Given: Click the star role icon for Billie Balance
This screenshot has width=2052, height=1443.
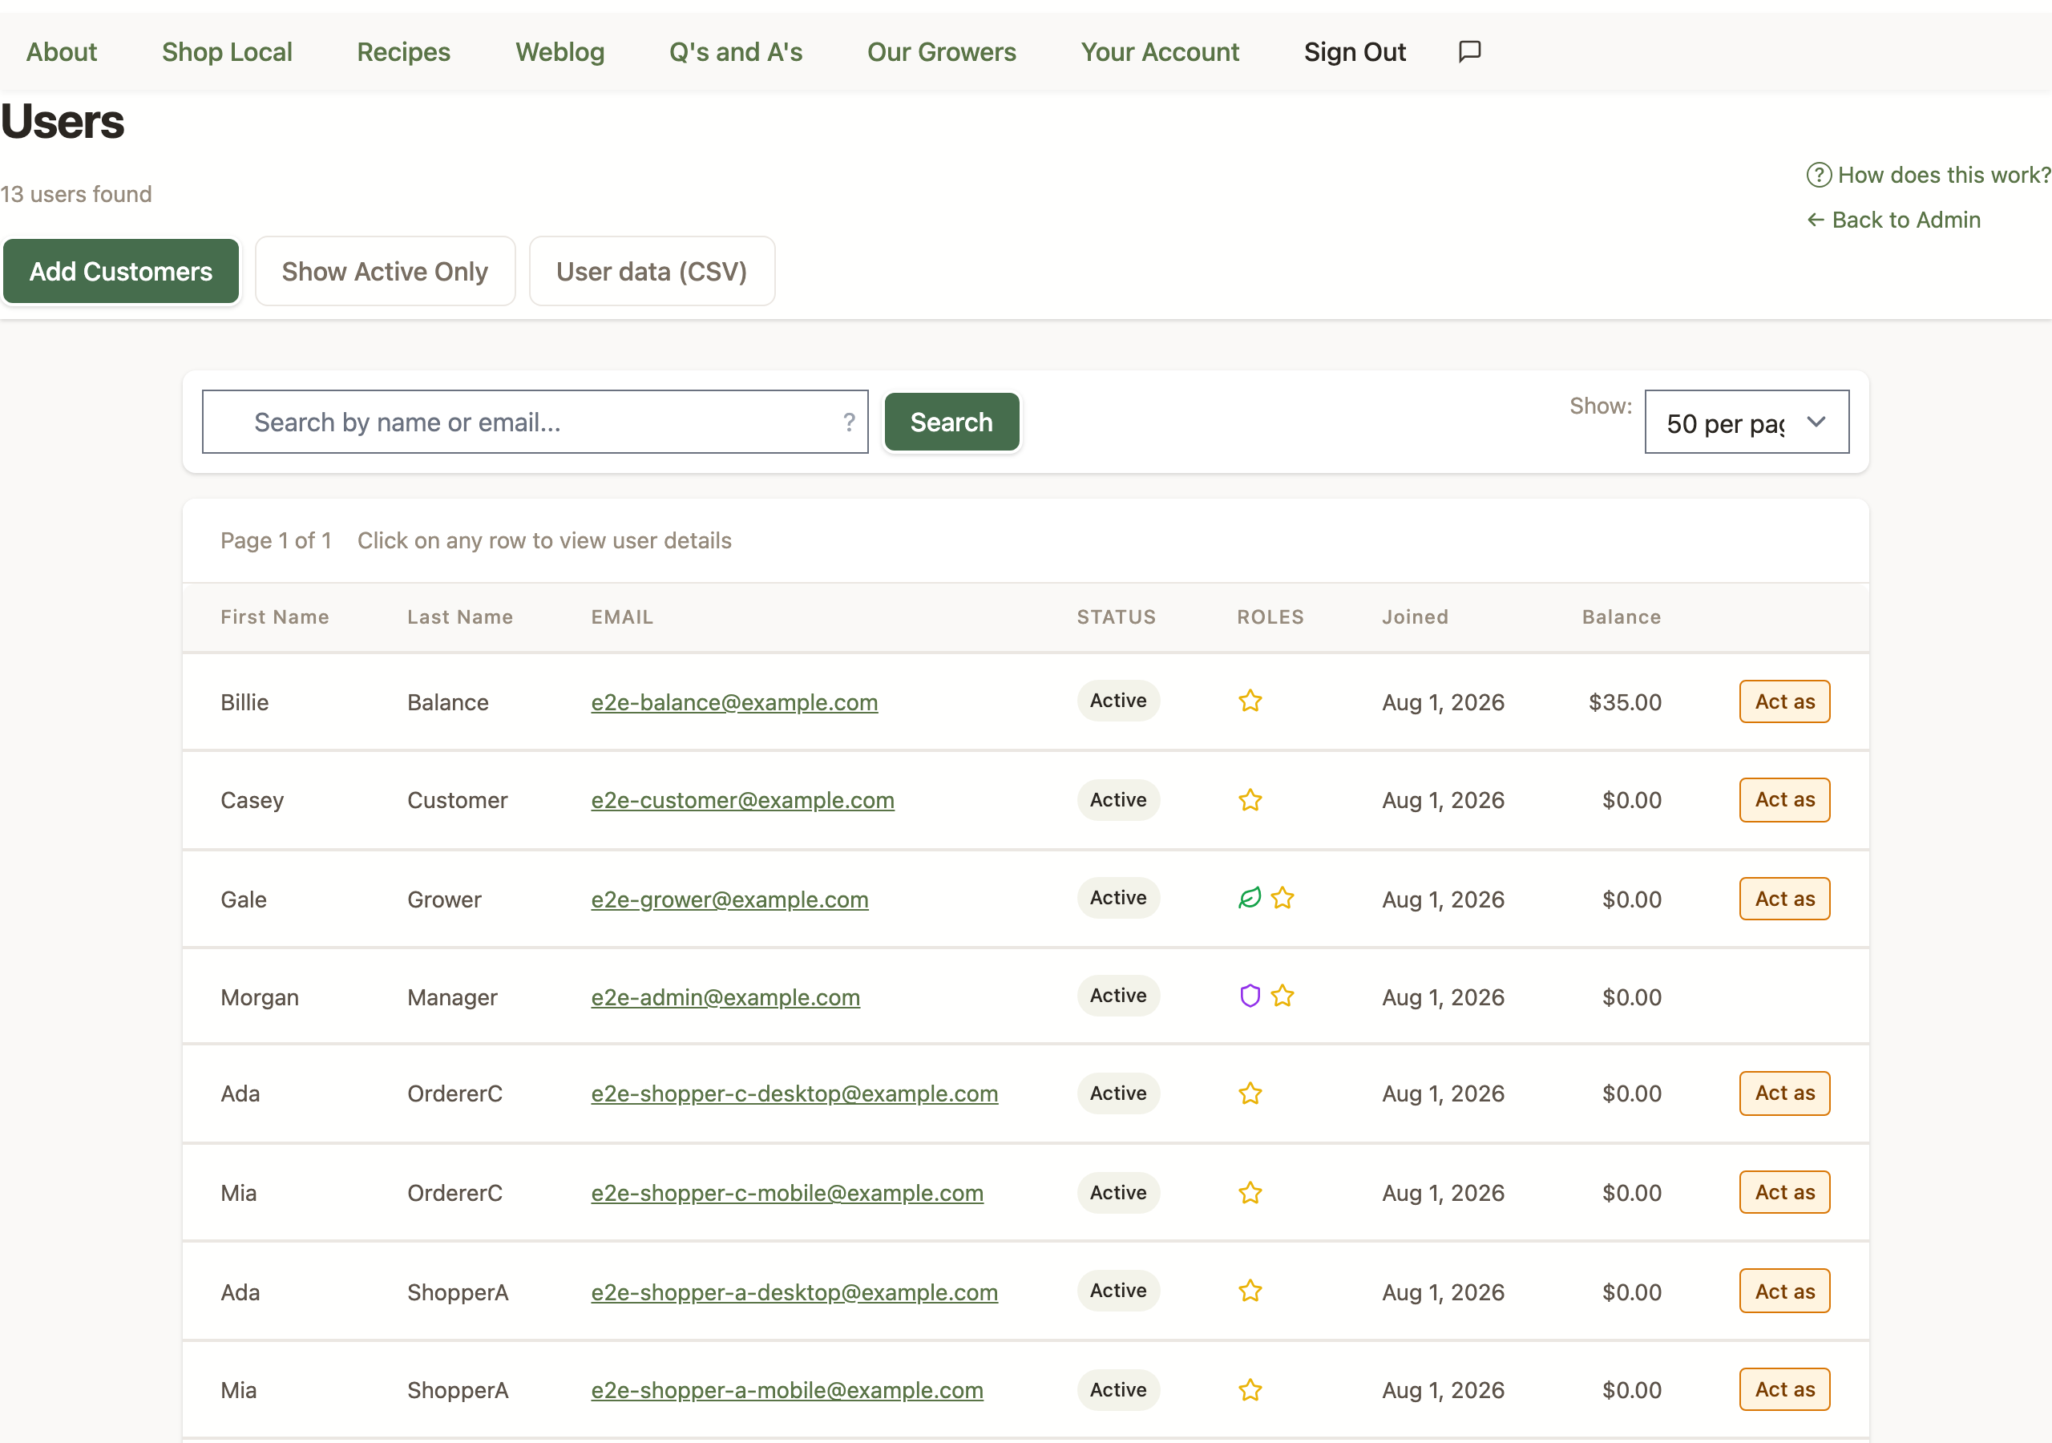Looking at the screenshot, I should 1250,701.
